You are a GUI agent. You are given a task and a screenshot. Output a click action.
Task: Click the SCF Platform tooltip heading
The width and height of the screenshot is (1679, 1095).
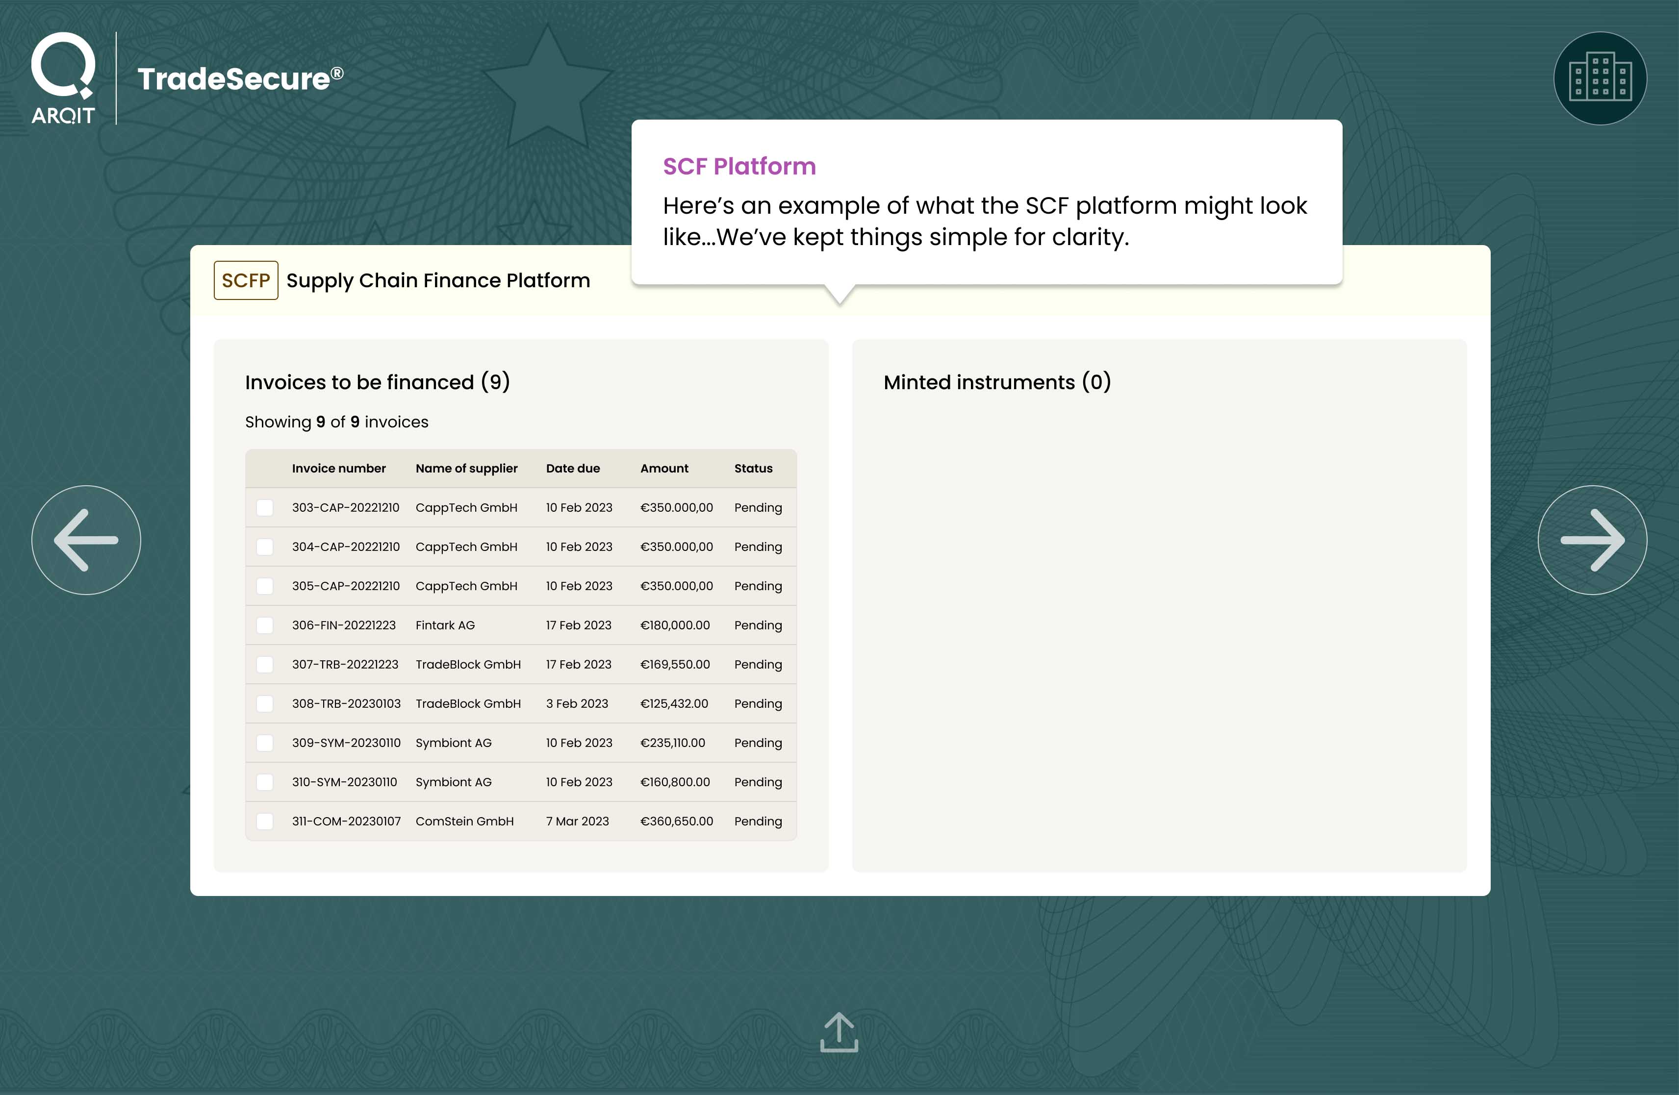pos(739,166)
